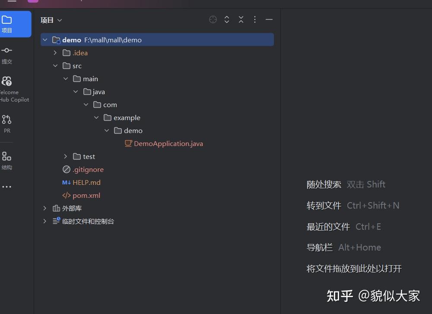Select the pom.xml file
Viewport: 432px width, 314px height.
pyautogui.click(x=86, y=195)
